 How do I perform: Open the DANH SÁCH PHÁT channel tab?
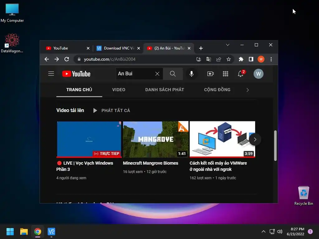coord(164,90)
